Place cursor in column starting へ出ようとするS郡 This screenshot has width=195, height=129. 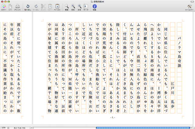[152, 68]
